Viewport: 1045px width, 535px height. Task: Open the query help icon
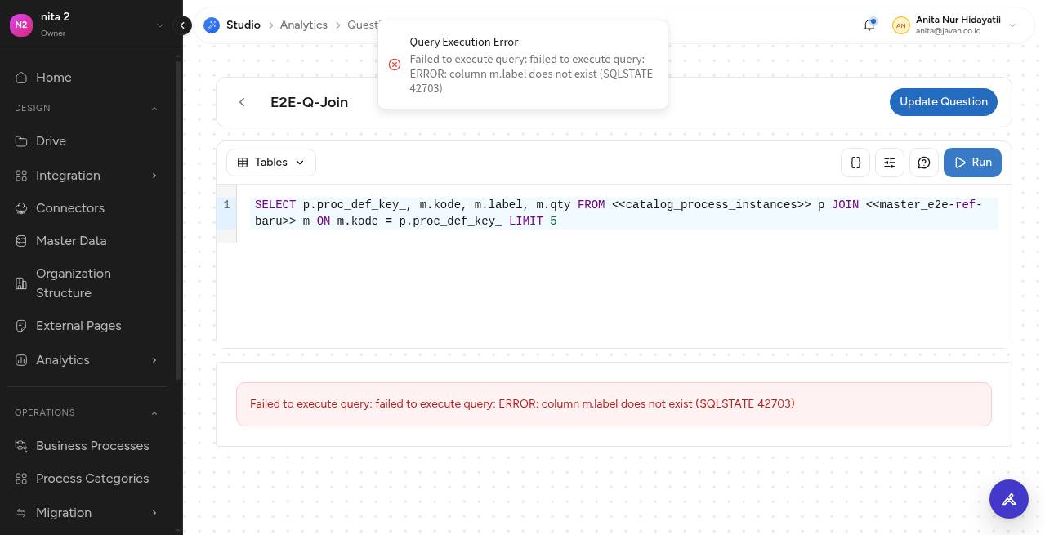924,163
